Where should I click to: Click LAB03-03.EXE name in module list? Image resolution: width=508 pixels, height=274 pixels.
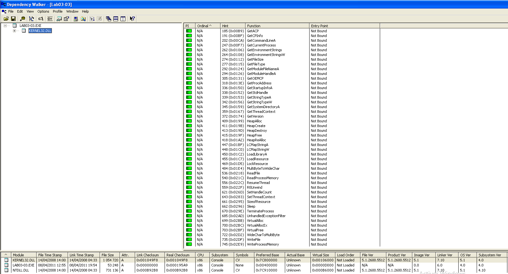(23, 265)
